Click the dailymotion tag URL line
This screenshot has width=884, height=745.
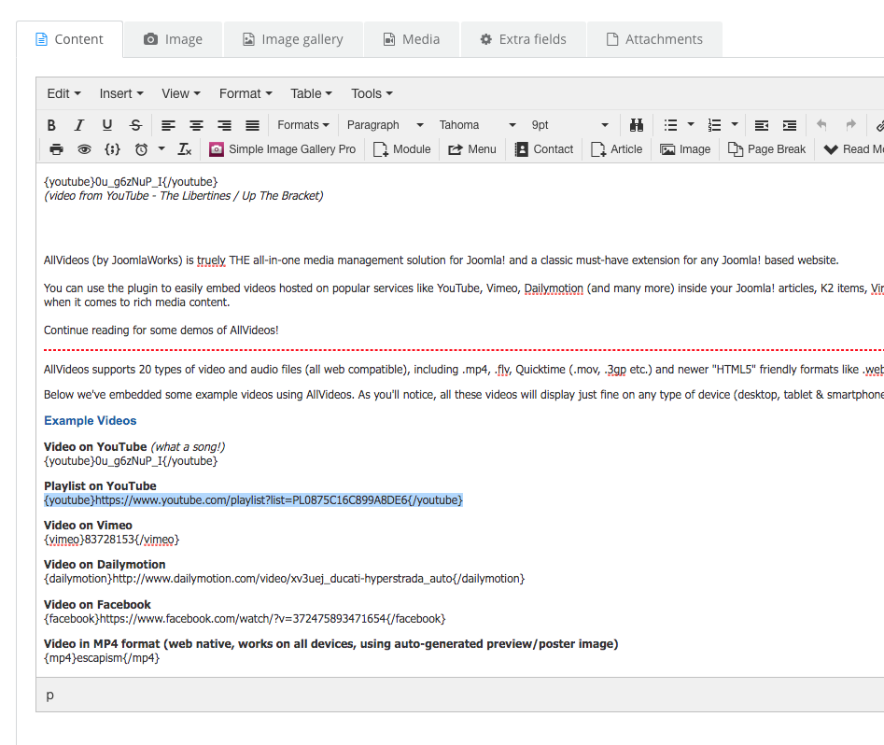(x=284, y=579)
